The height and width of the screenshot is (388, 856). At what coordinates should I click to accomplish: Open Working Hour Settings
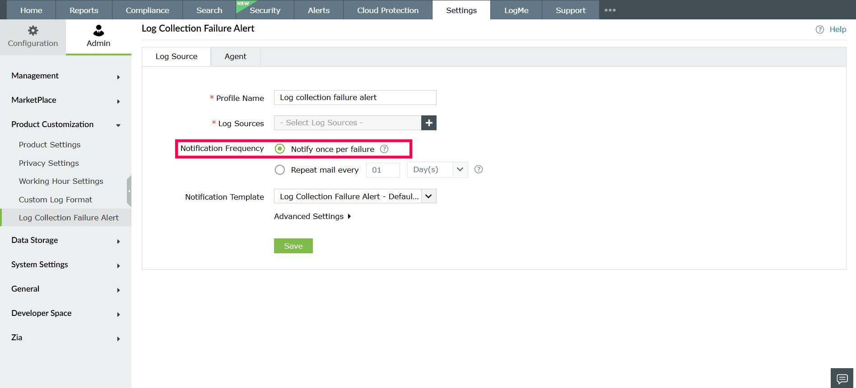61,181
